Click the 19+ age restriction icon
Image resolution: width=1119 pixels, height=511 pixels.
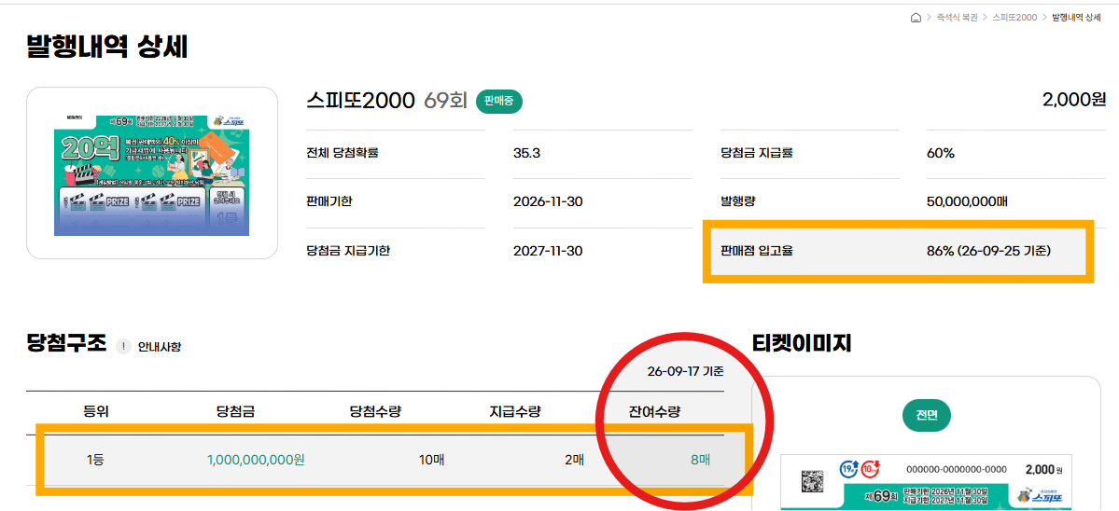tap(847, 470)
